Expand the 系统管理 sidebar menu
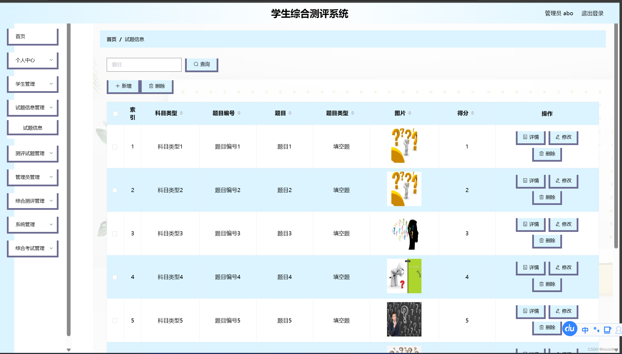This screenshot has width=622, height=354. click(33, 224)
